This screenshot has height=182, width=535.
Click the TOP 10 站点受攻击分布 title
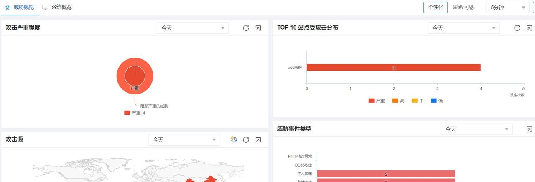click(308, 28)
